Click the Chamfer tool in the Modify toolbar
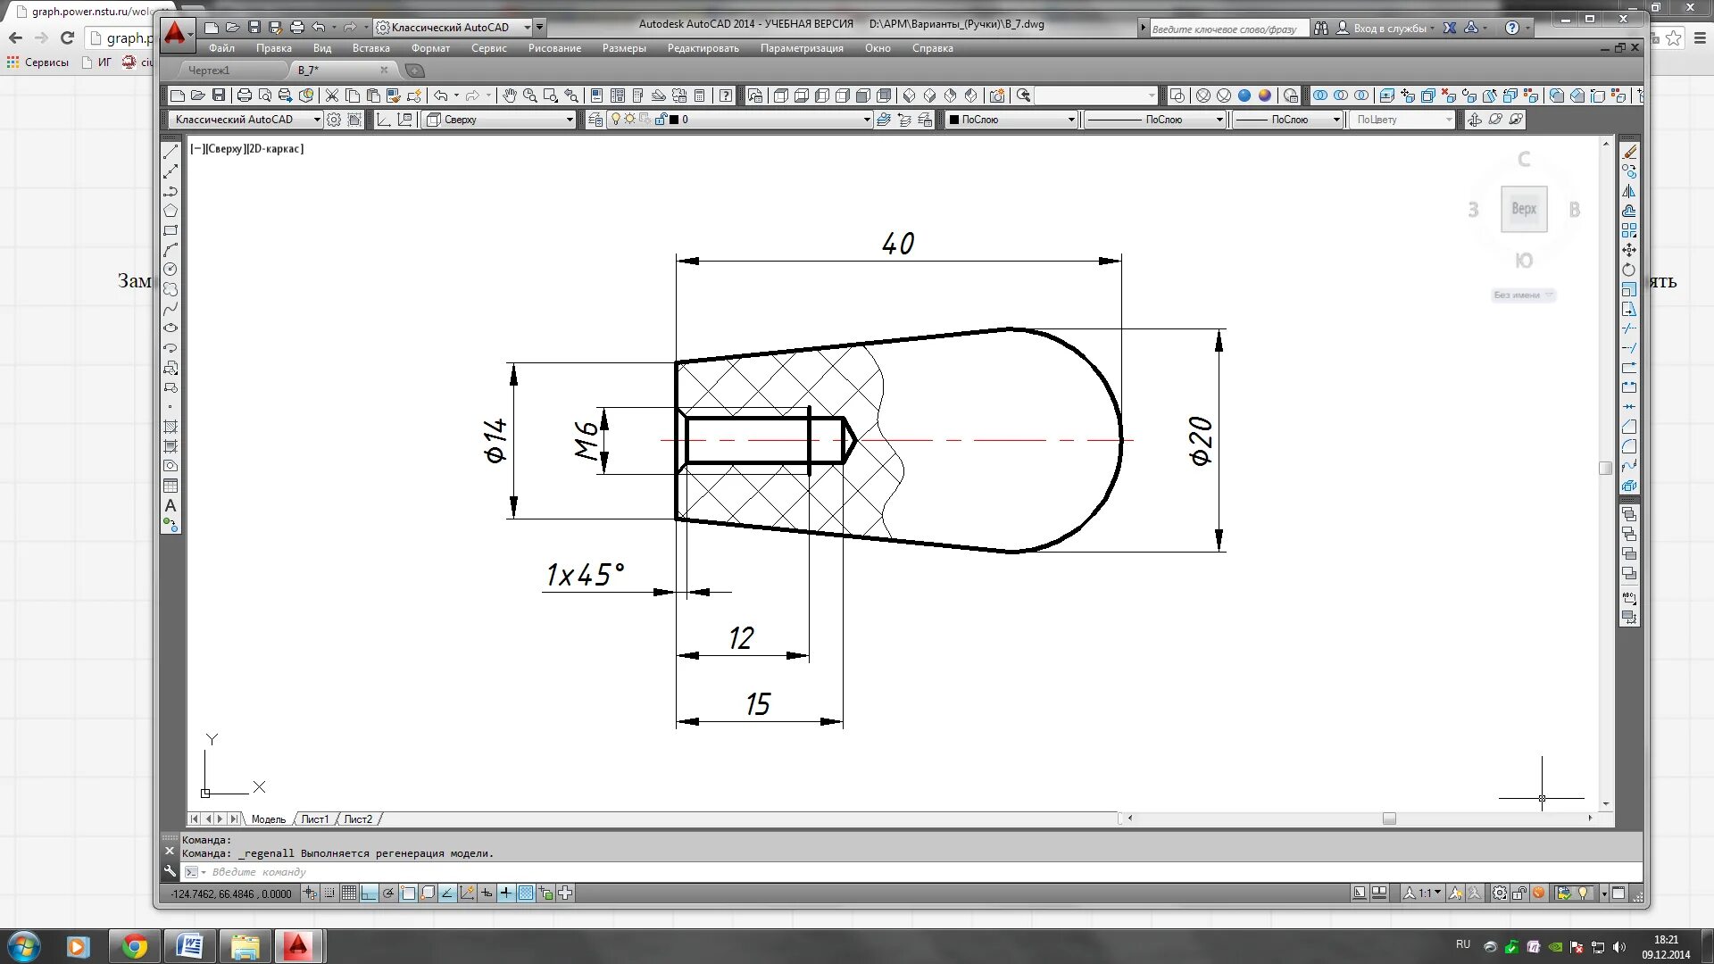Image resolution: width=1714 pixels, height=964 pixels. 1629,427
